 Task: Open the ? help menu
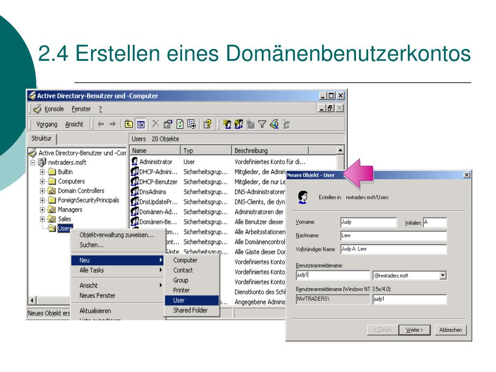100,109
